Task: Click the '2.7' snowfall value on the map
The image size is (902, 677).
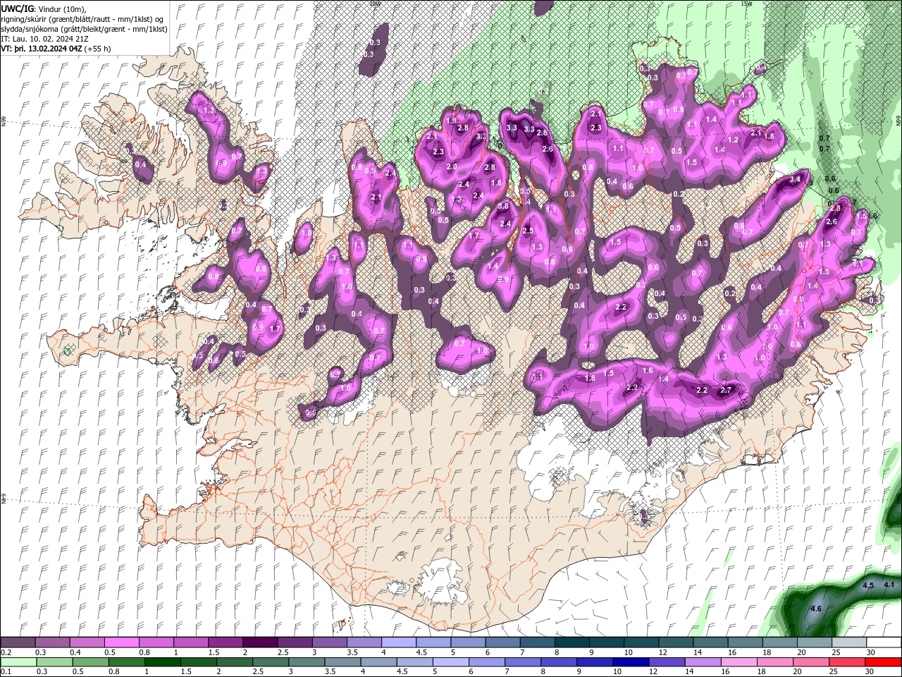Action: point(726,390)
